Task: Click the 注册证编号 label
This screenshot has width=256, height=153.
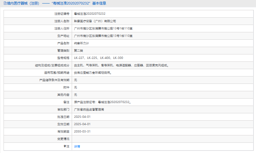Action: click(x=62, y=14)
